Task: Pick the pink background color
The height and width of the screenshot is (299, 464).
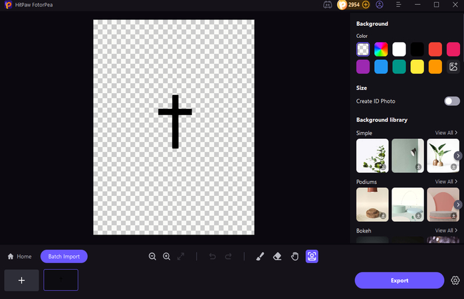Action: coord(453,49)
